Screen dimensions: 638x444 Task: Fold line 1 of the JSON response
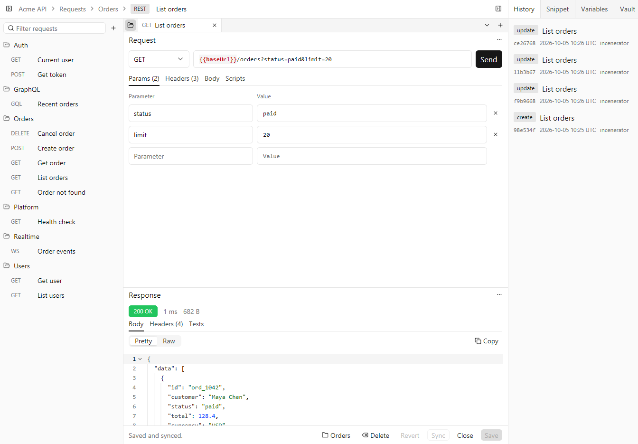coord(140,359)
